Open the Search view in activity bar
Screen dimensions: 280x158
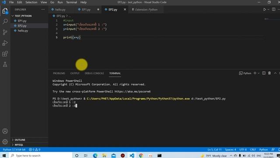[5, 22]
